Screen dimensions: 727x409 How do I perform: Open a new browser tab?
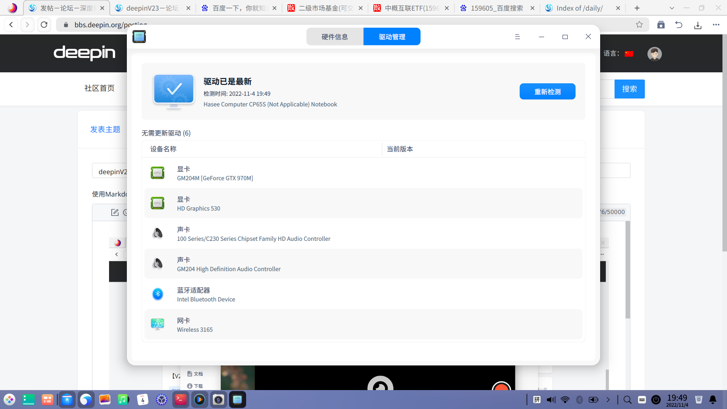point(637,8)
